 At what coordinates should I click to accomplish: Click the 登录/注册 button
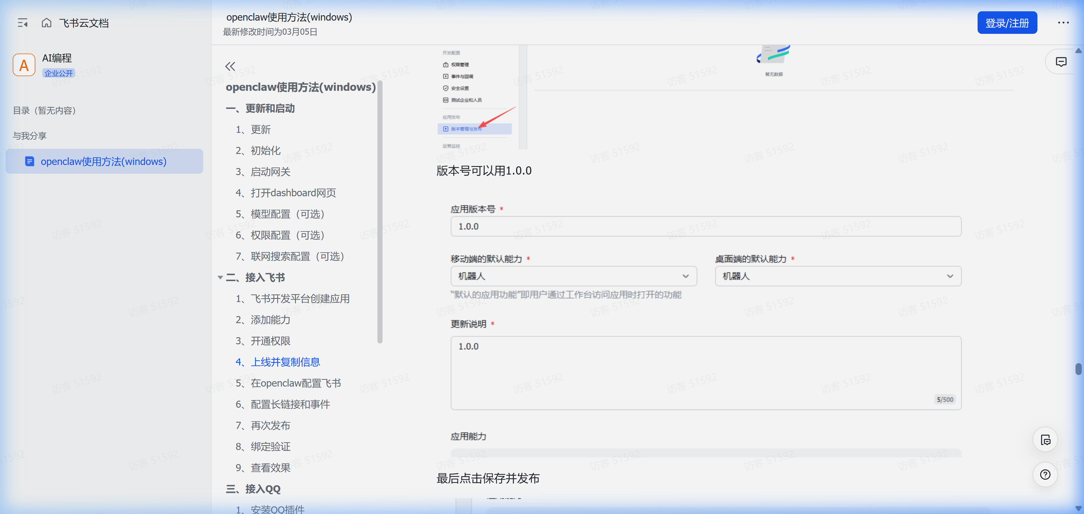tap(1007, 23)
